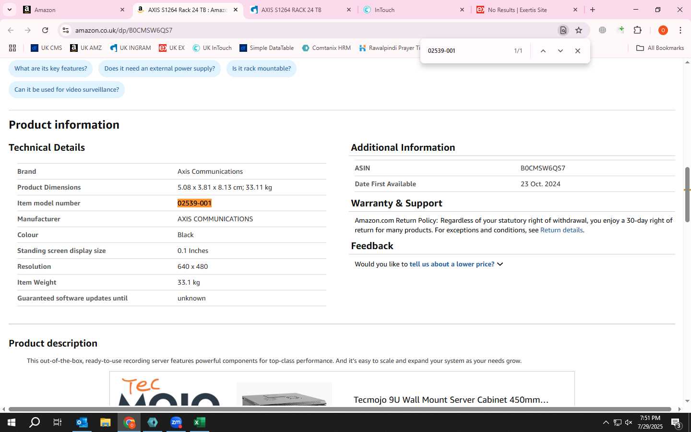Click the ASIN value B0CMSW6QS7

(x=543, y=168)
